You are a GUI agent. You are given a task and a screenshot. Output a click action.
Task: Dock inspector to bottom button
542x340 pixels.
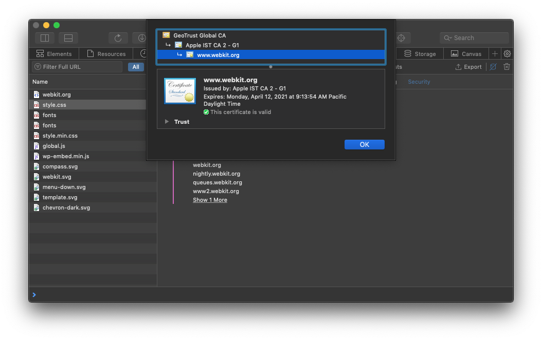(68, 38)
